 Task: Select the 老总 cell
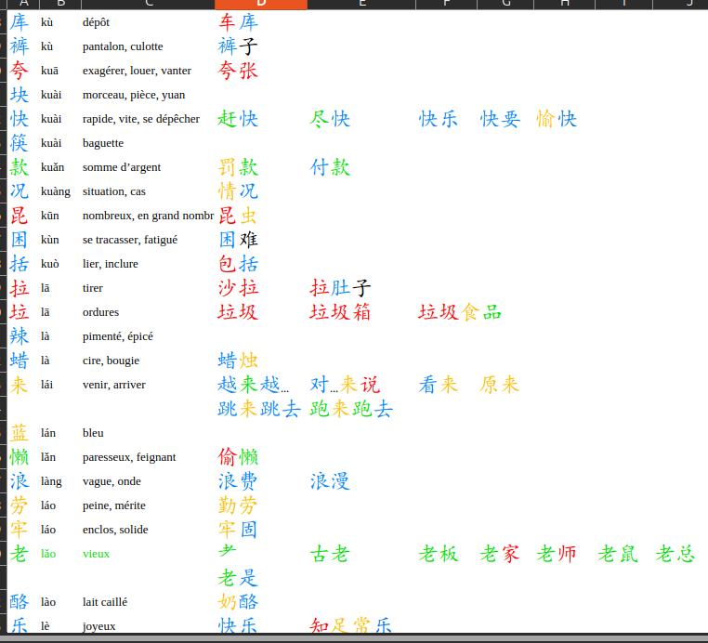(675, 554)
